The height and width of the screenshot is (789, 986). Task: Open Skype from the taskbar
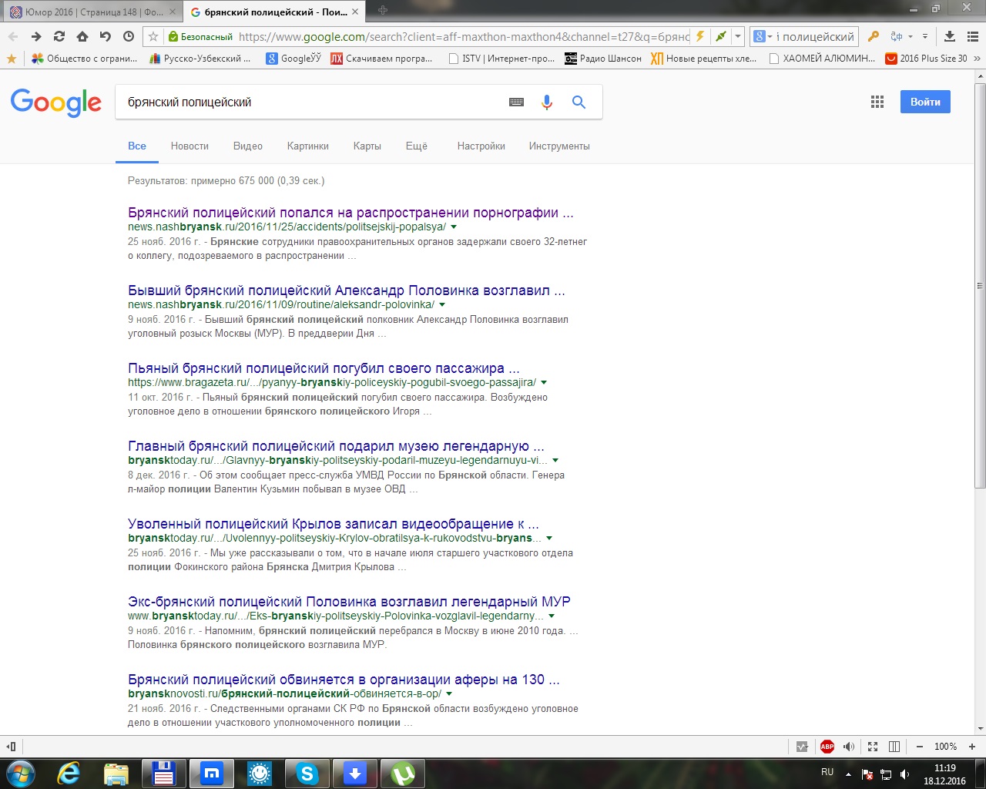(x=307, y=773)
